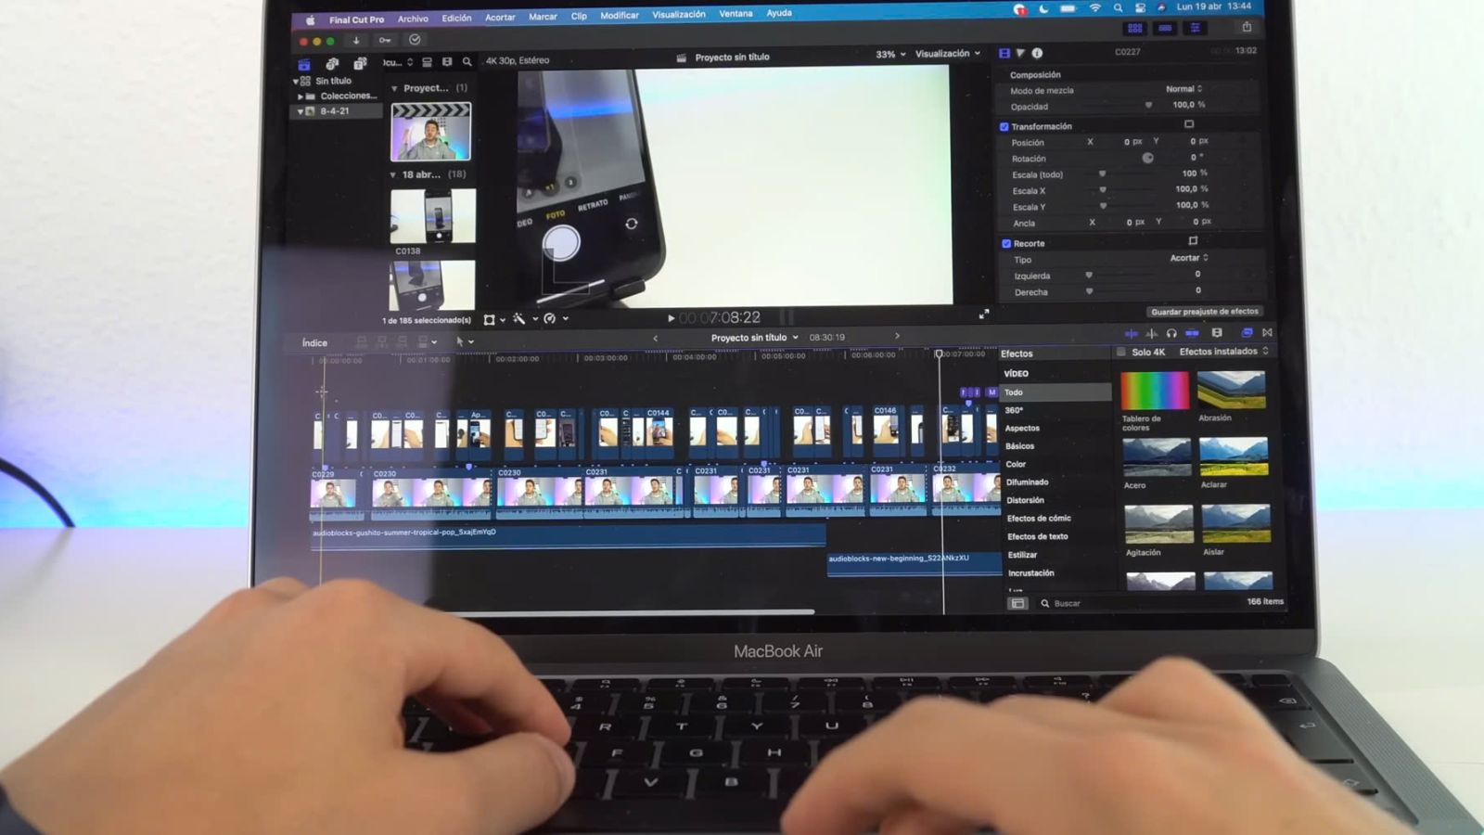Collapse the 8-4-21 event
This screenshot has width=1484, height=835.
(300, 111)
